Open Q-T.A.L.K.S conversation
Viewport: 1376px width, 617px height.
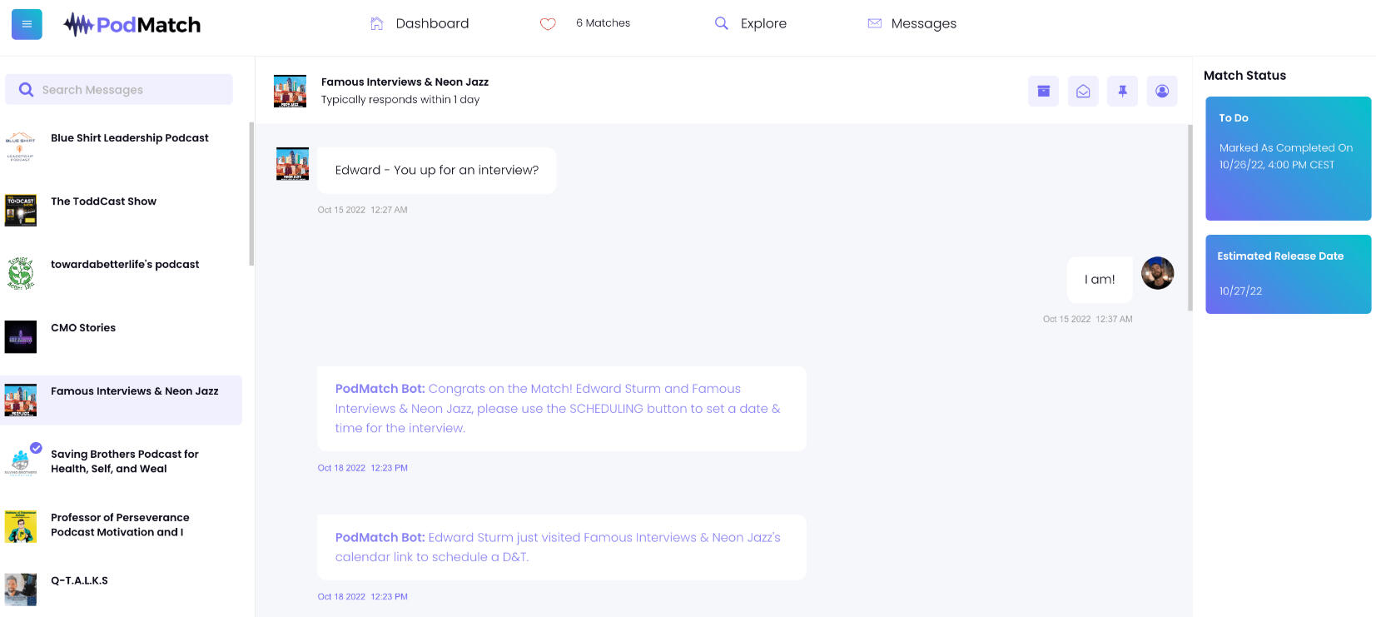tap(79, 581)
